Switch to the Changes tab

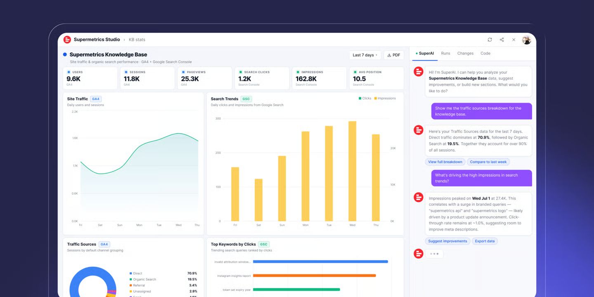click(x=465, y=53)
